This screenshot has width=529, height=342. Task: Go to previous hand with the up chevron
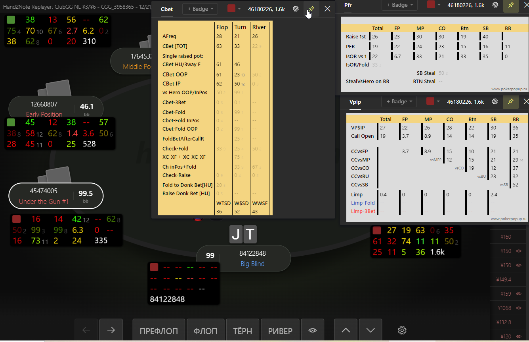(346, 330)
